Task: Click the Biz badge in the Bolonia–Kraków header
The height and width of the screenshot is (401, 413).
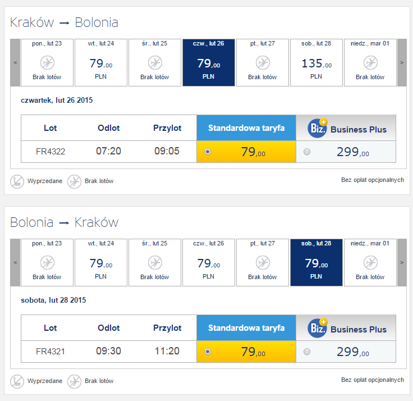Action: coord(318,329)
